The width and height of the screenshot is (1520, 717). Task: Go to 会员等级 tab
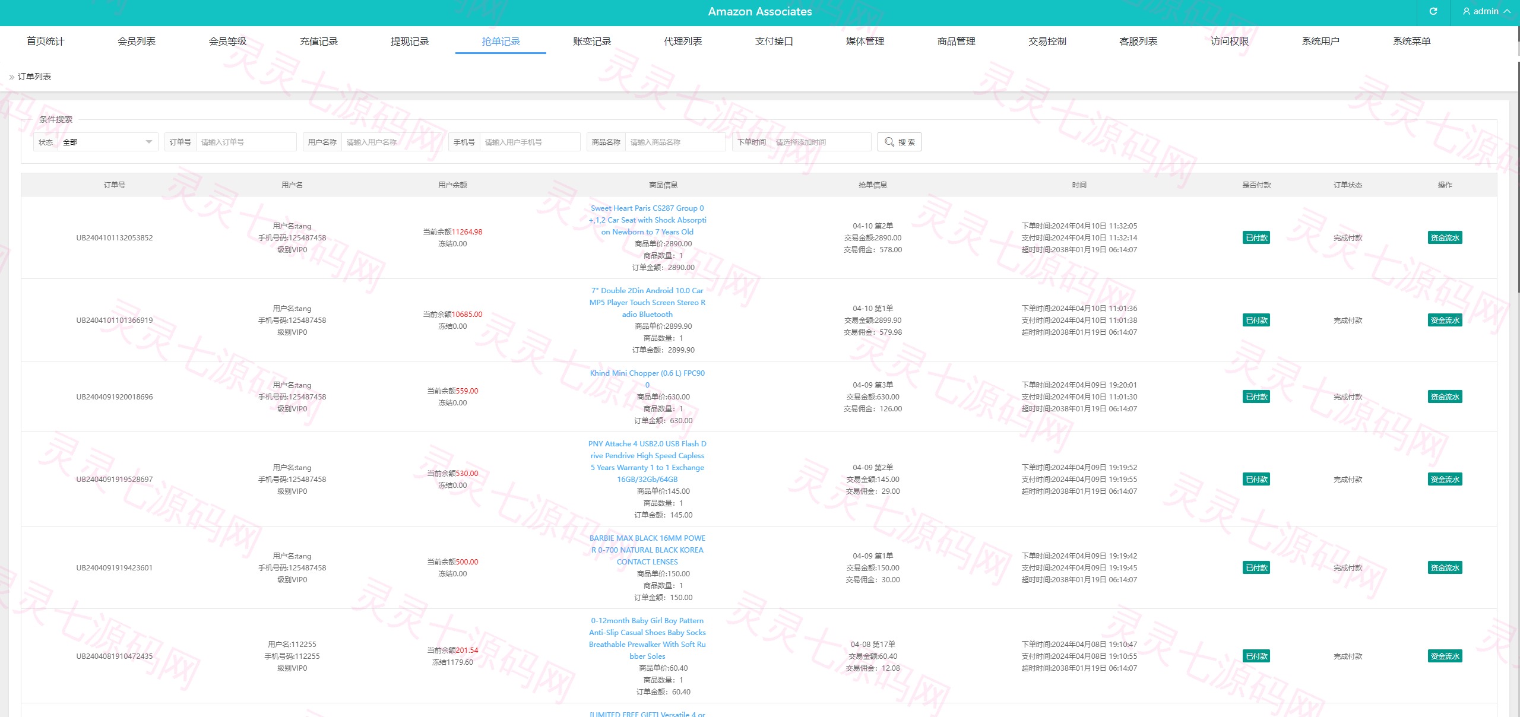click(x=227, y=41)
